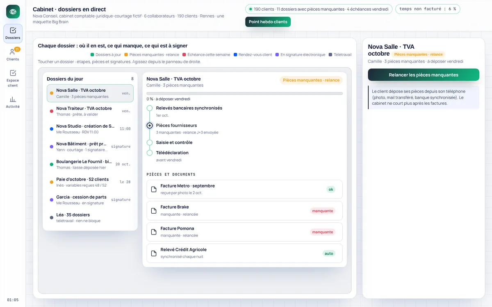This screenshot has width=492, height=307.
Task: Click the Point hebdo clients button
Action: click(x=268, y=22)
